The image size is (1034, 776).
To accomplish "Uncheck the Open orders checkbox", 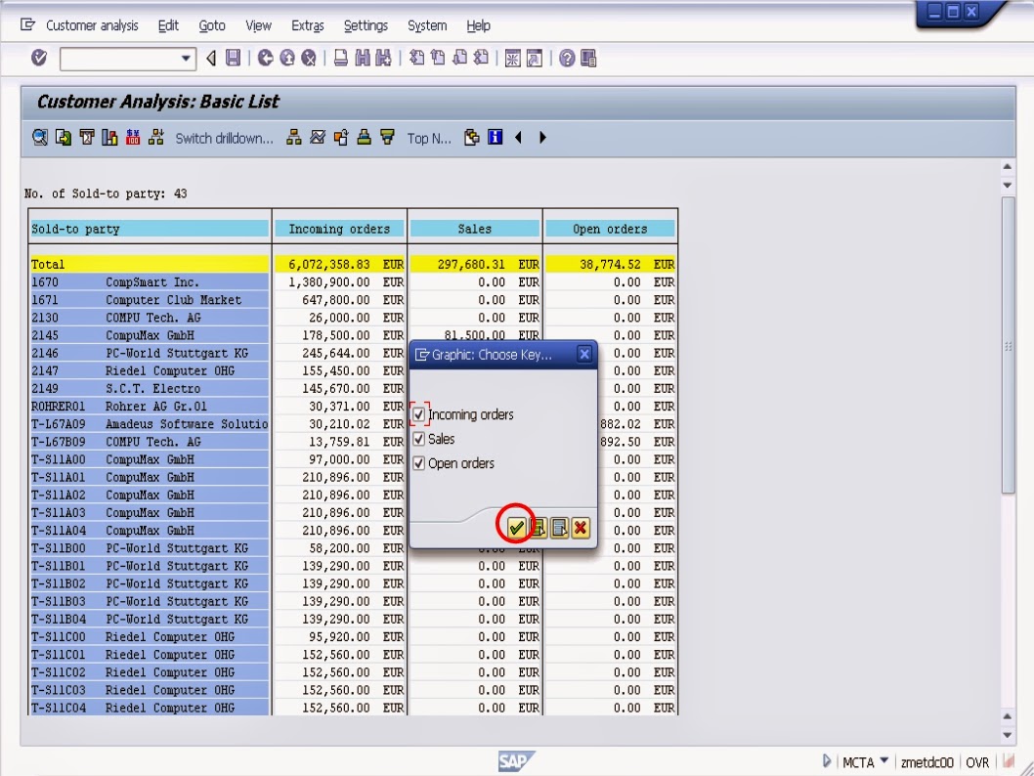I will click(x=418, y=463).
